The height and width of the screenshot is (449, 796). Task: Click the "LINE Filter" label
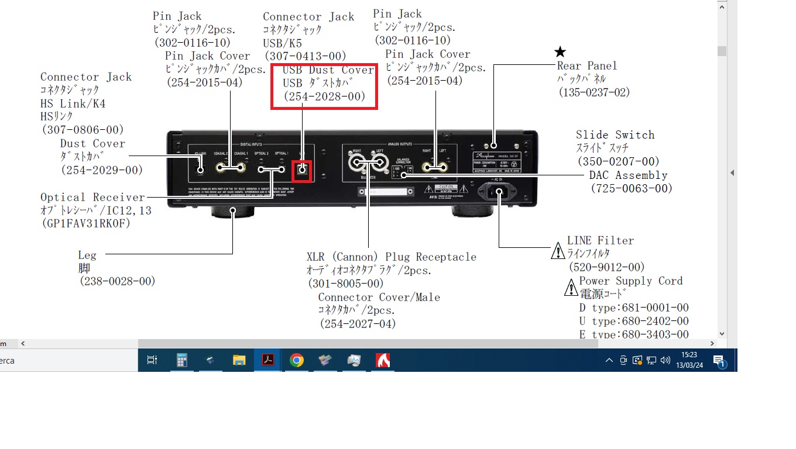click(601, 240)
